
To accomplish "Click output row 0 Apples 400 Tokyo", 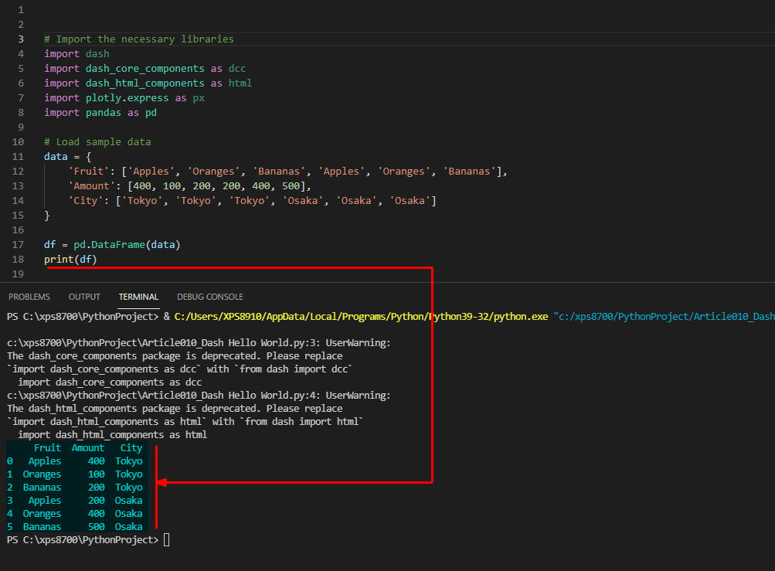I will tap(75, 461).
